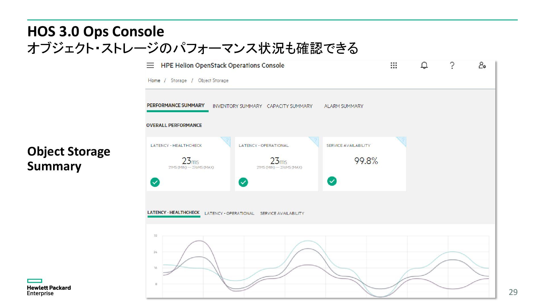
Task: Click green check on Latency Operational card
Action: (x=243, y=182)
